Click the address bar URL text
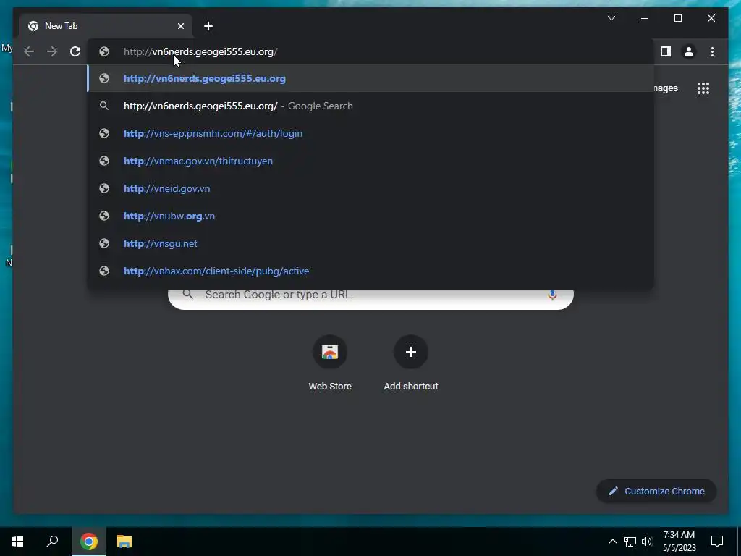Screen dimensions: 741x556 (x=200, y=51)
